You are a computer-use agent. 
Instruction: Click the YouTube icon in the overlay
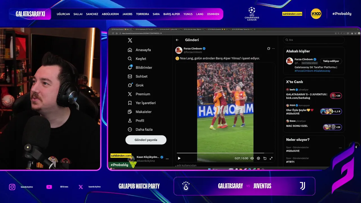click(x=49, y=187)
